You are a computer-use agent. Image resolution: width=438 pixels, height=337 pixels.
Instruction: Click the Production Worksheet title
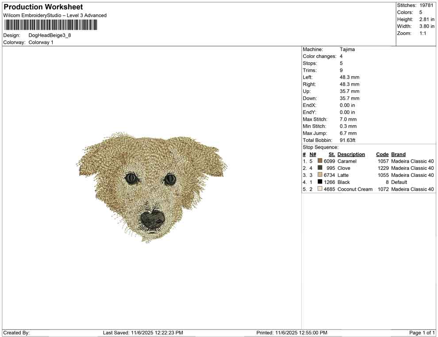pos(43,7)
